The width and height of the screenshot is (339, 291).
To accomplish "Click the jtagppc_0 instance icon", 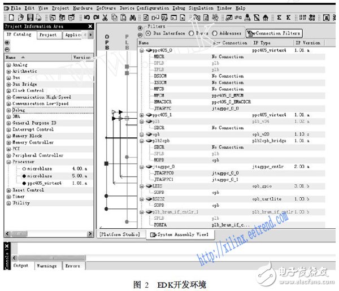I will click(x=149, y=166).
